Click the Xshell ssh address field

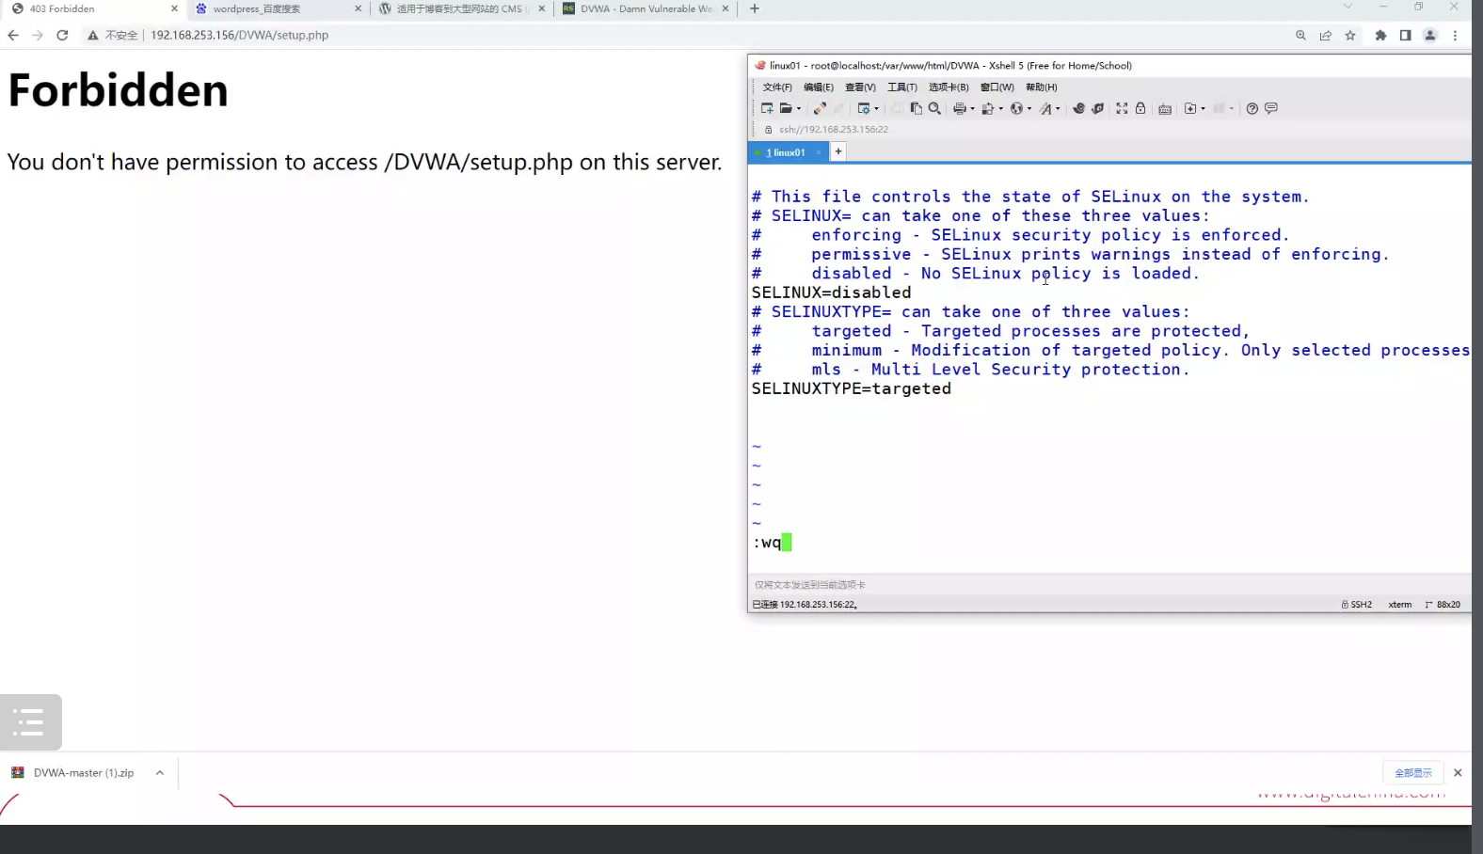834,130
